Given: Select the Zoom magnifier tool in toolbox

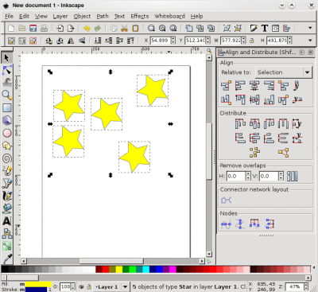Looking at the screenshot, I should [7, 95].
